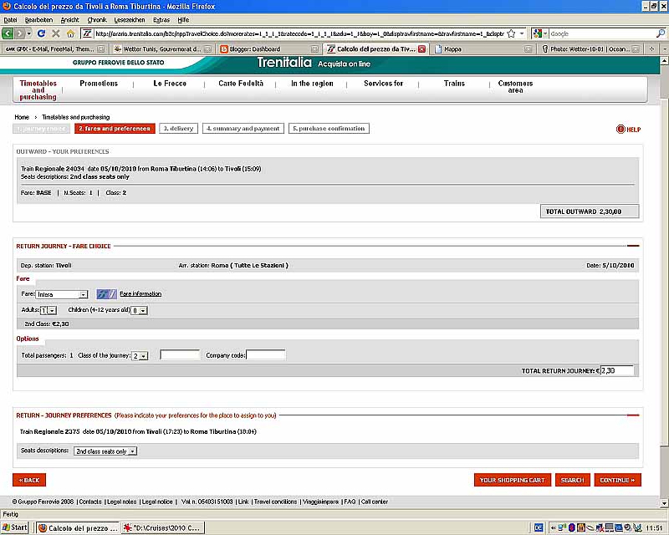Screen dimensions: 669x535
Task: Click the Firefox forward arrow button
Action: (19, 33)
